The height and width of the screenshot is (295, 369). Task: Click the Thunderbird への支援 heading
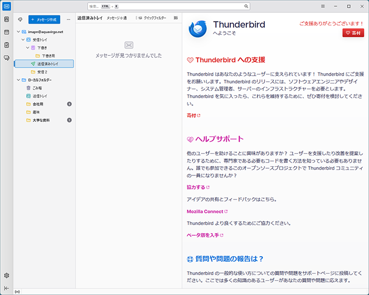[x=230, y=60]
